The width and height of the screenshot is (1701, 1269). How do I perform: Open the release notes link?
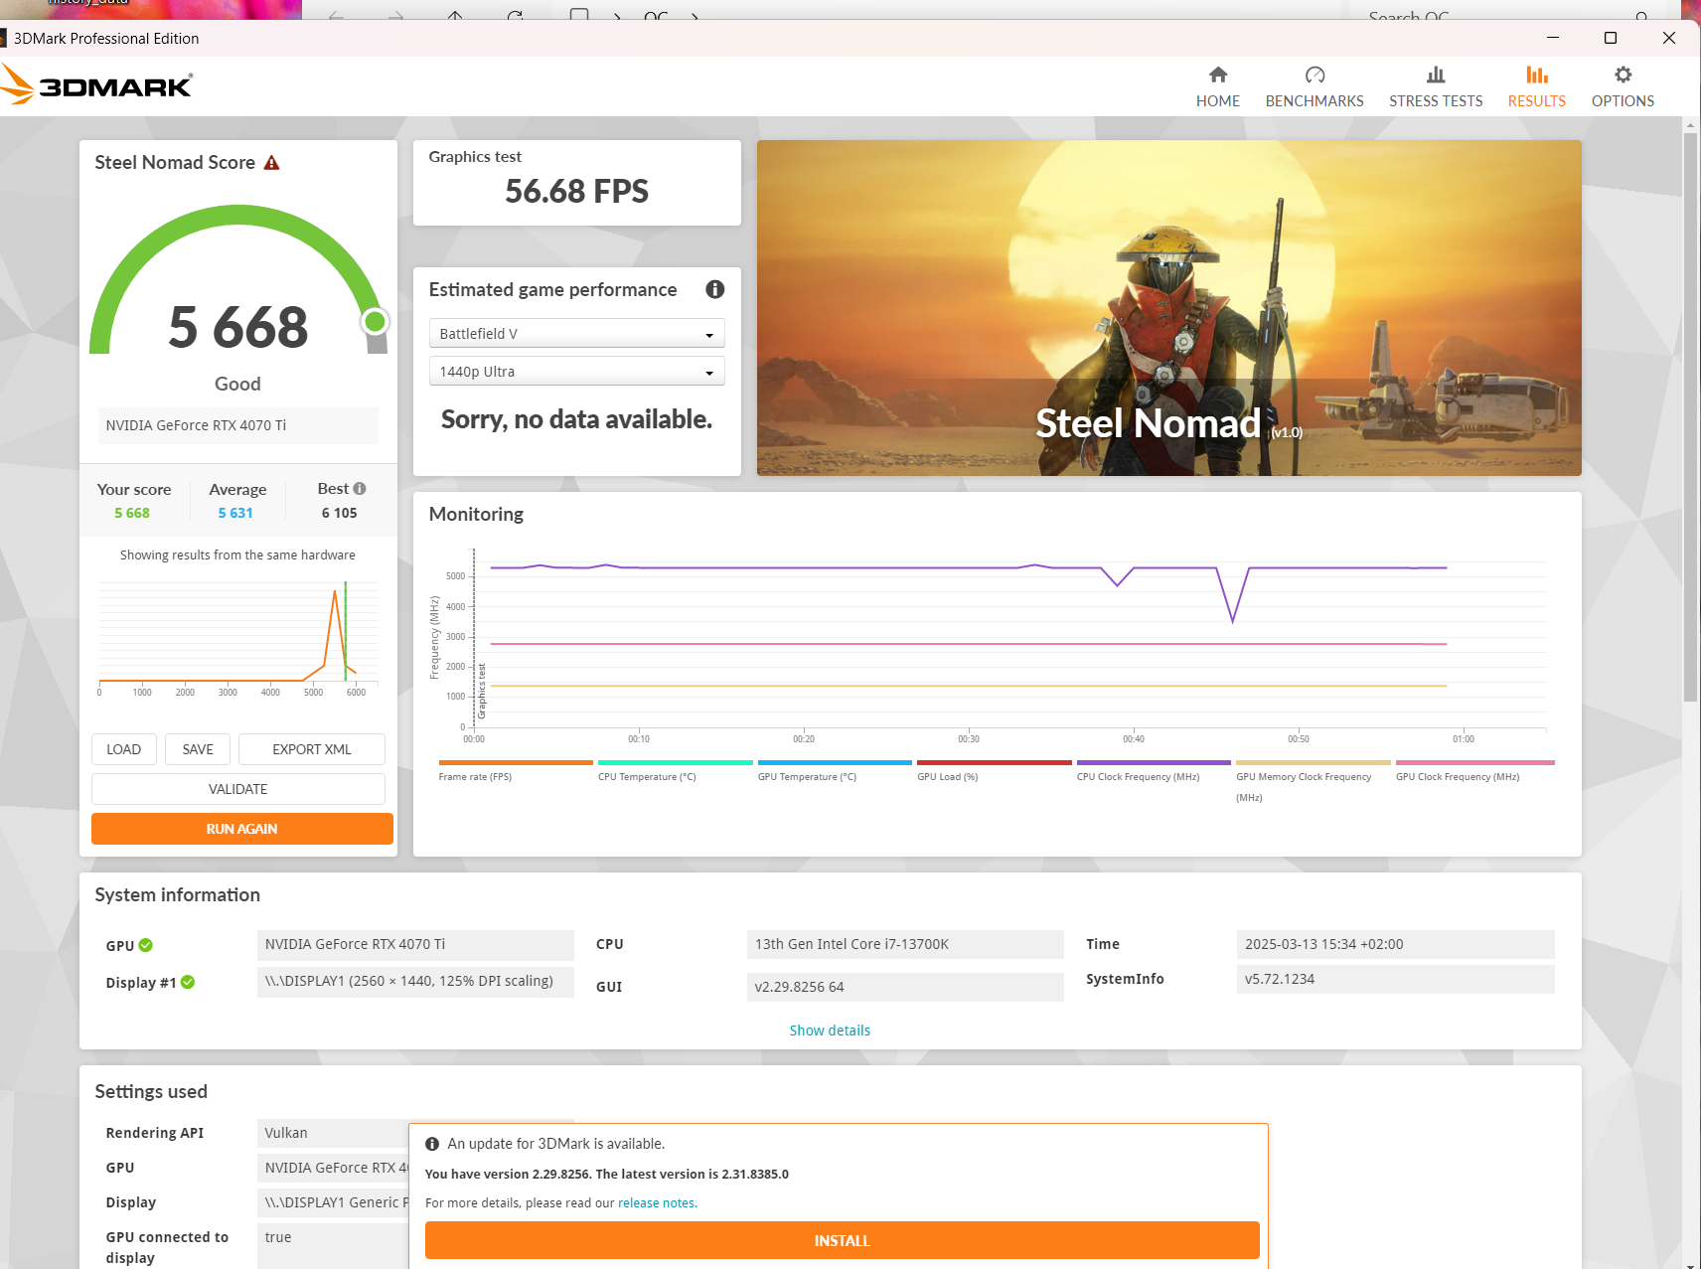(657, 1203)
